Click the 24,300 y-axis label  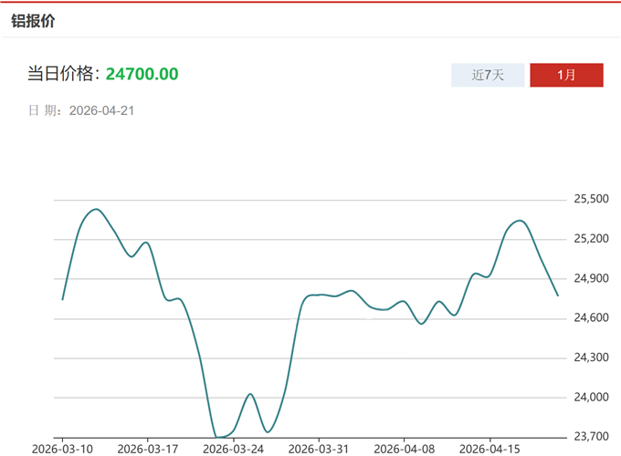[591, 358]
